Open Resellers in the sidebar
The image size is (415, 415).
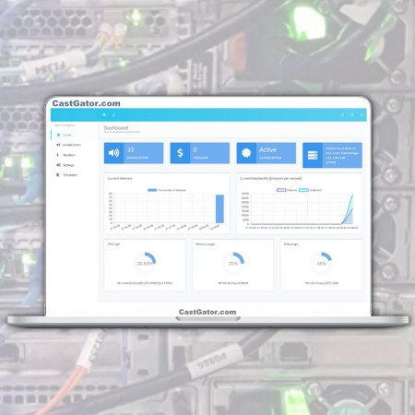(x=75, y=155)
